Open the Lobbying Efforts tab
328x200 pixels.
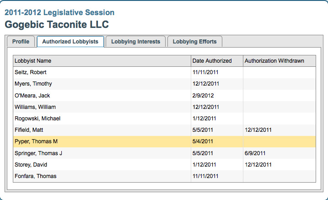point(194,42)
